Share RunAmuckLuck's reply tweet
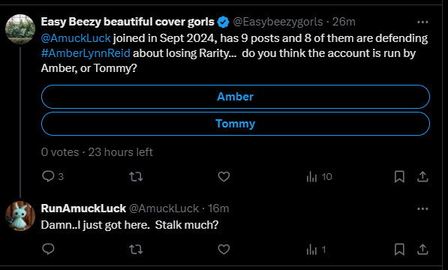This screenshot has width=448, height=270. tap(422, 250)
